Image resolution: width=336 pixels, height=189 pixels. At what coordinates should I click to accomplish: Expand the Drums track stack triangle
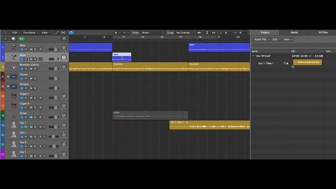pos(8,77)
